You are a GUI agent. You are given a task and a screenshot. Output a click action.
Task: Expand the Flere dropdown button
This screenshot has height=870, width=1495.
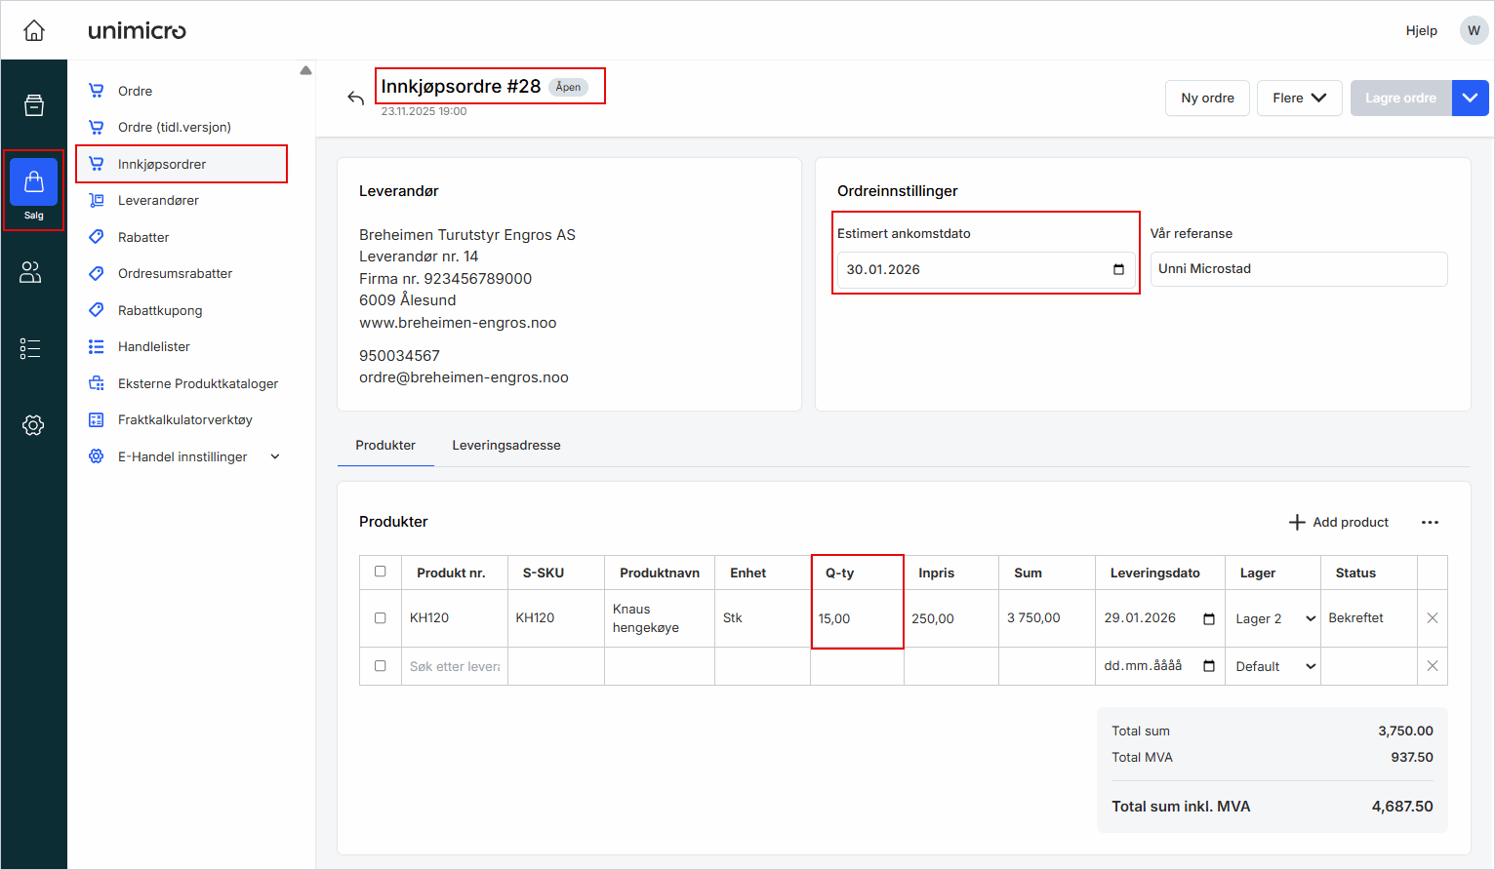(1299, 99)
